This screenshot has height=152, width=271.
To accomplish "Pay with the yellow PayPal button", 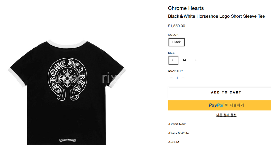I will [220, 105].
